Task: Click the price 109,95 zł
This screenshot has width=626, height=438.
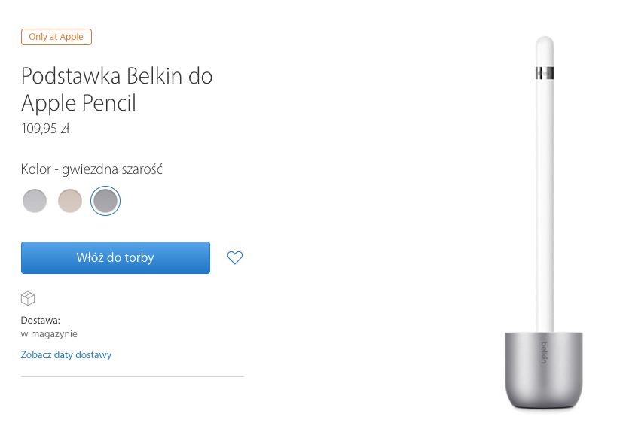Action: click(x=45, y=129)
